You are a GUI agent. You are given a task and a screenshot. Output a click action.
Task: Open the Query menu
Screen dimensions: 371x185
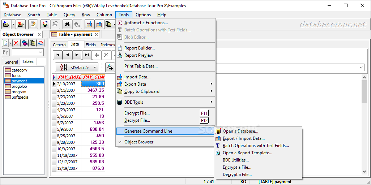[x=69, y=15]
